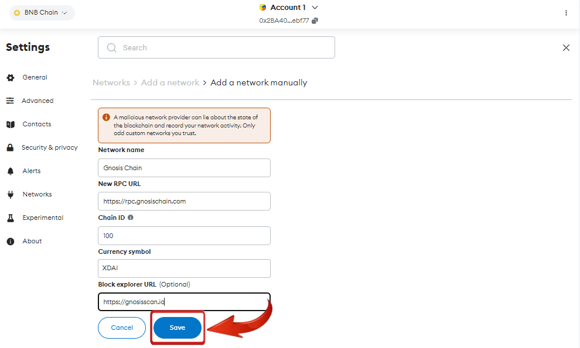Go back to Add a network breadcrumb
Viewport: 580px width, 348px height.
coord(170,82)
